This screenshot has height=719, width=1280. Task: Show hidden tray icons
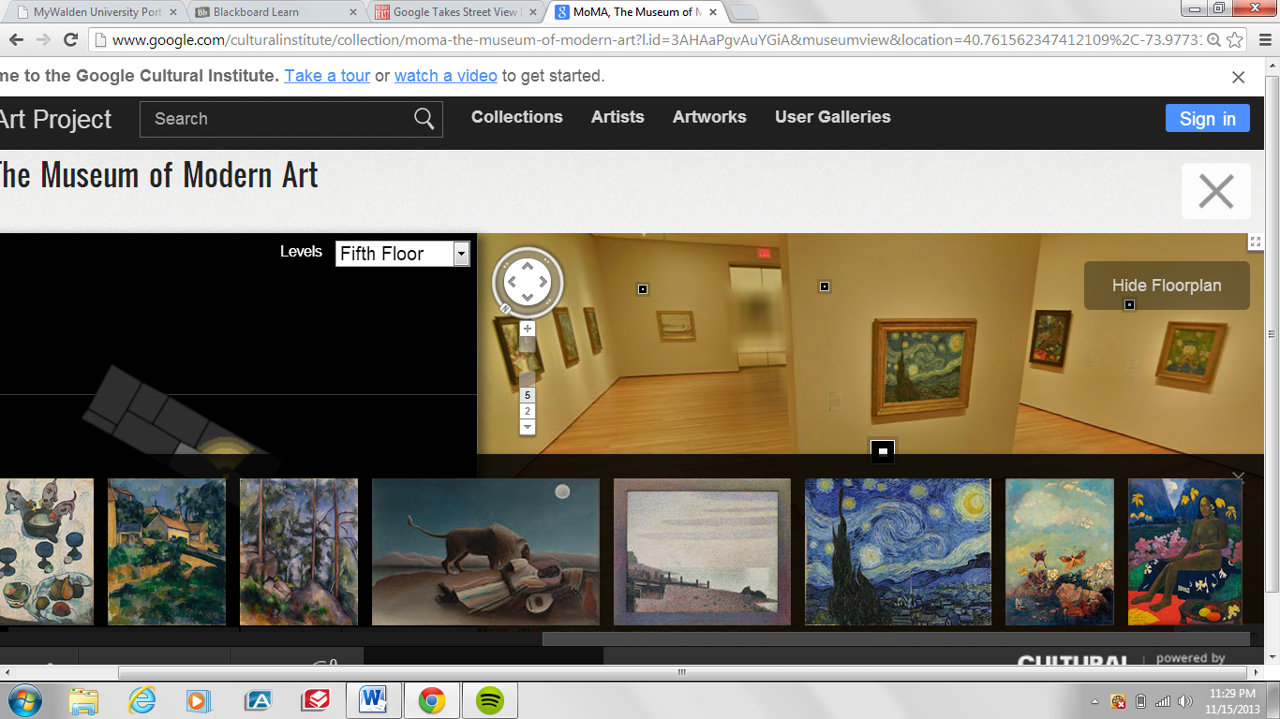(1094, 701)
